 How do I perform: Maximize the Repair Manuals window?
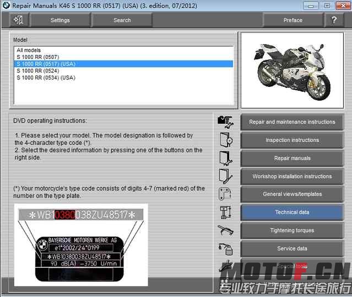point(327,5)
